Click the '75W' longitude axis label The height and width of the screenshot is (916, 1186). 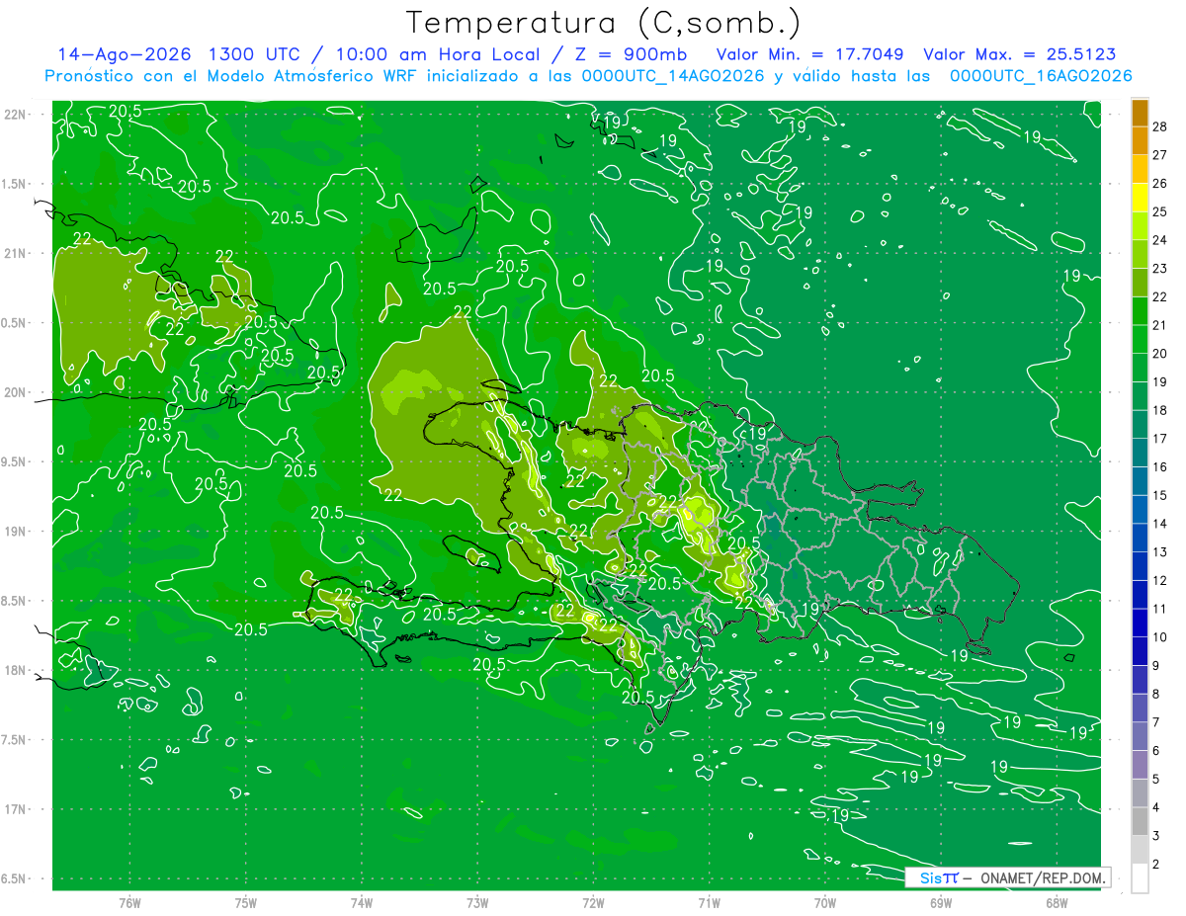(x=245, y=903)
